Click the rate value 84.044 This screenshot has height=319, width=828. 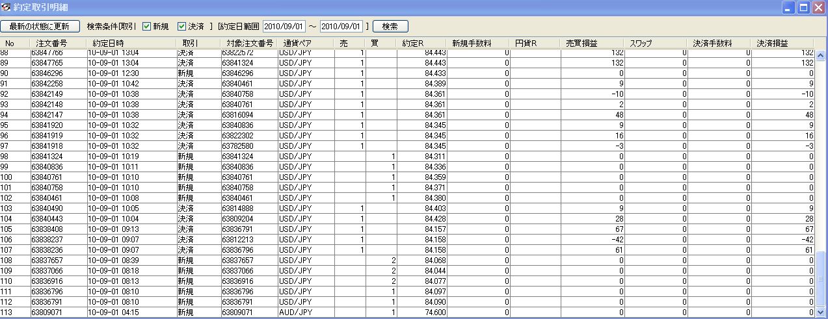click(x=434, y=271)
